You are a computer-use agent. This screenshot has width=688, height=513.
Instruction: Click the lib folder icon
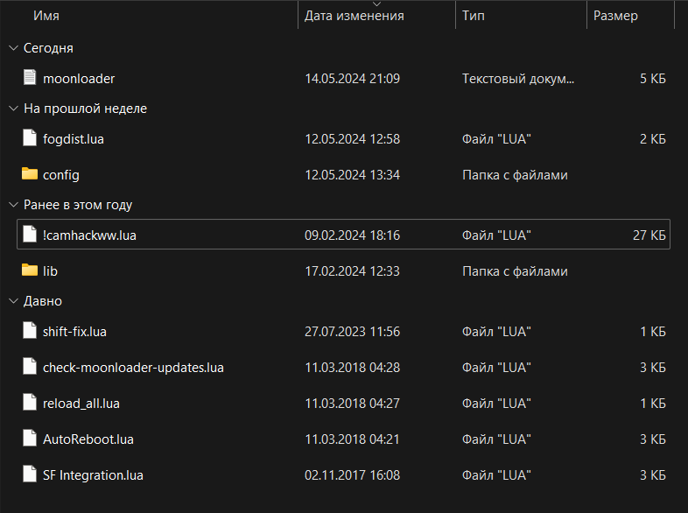click(x=30, y=271)
